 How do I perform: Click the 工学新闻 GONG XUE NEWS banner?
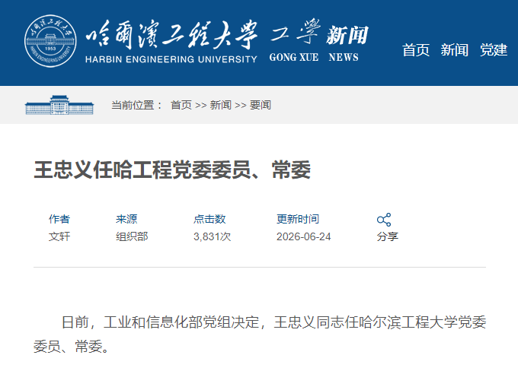(x=318, y=40)
